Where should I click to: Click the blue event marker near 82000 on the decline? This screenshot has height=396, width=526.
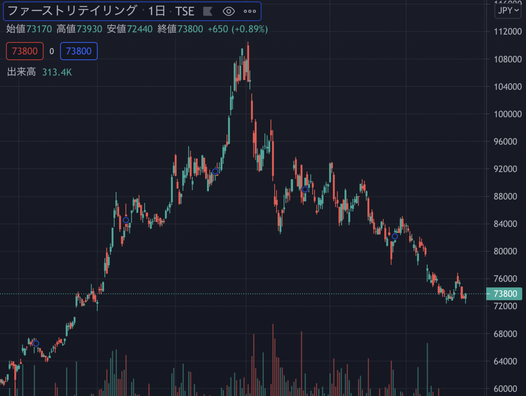point(394,236)
